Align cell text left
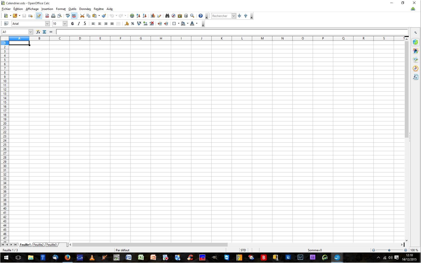Image resolution: width=421 pixels, height=263 pixels. [x=93, y=23]
